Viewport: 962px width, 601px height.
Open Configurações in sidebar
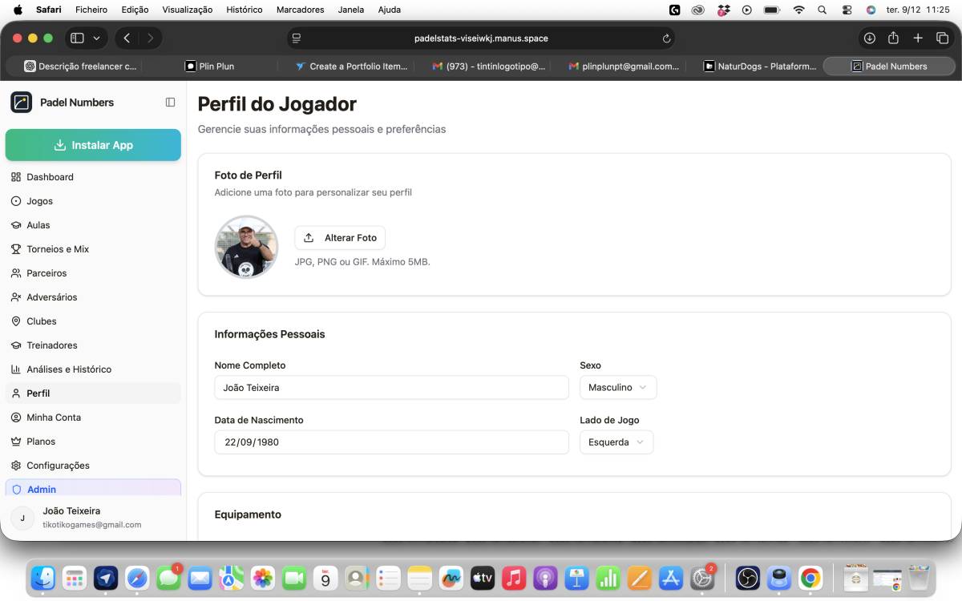tap(93, 466)
